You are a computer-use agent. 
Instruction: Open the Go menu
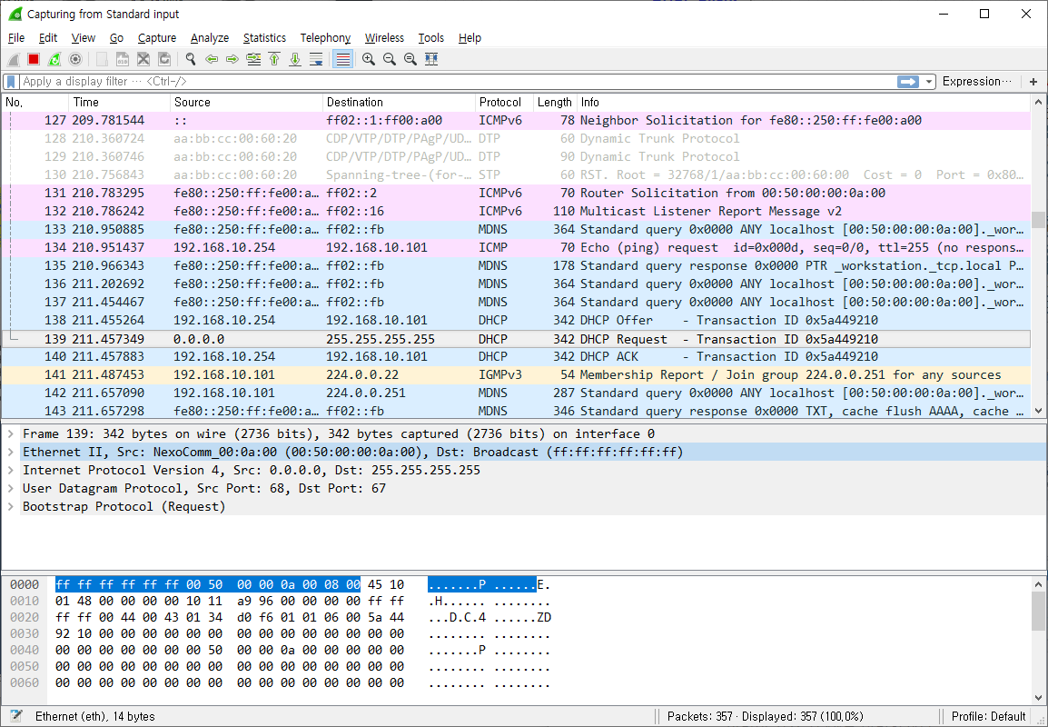pyautogui.click(x=116, y=38)
